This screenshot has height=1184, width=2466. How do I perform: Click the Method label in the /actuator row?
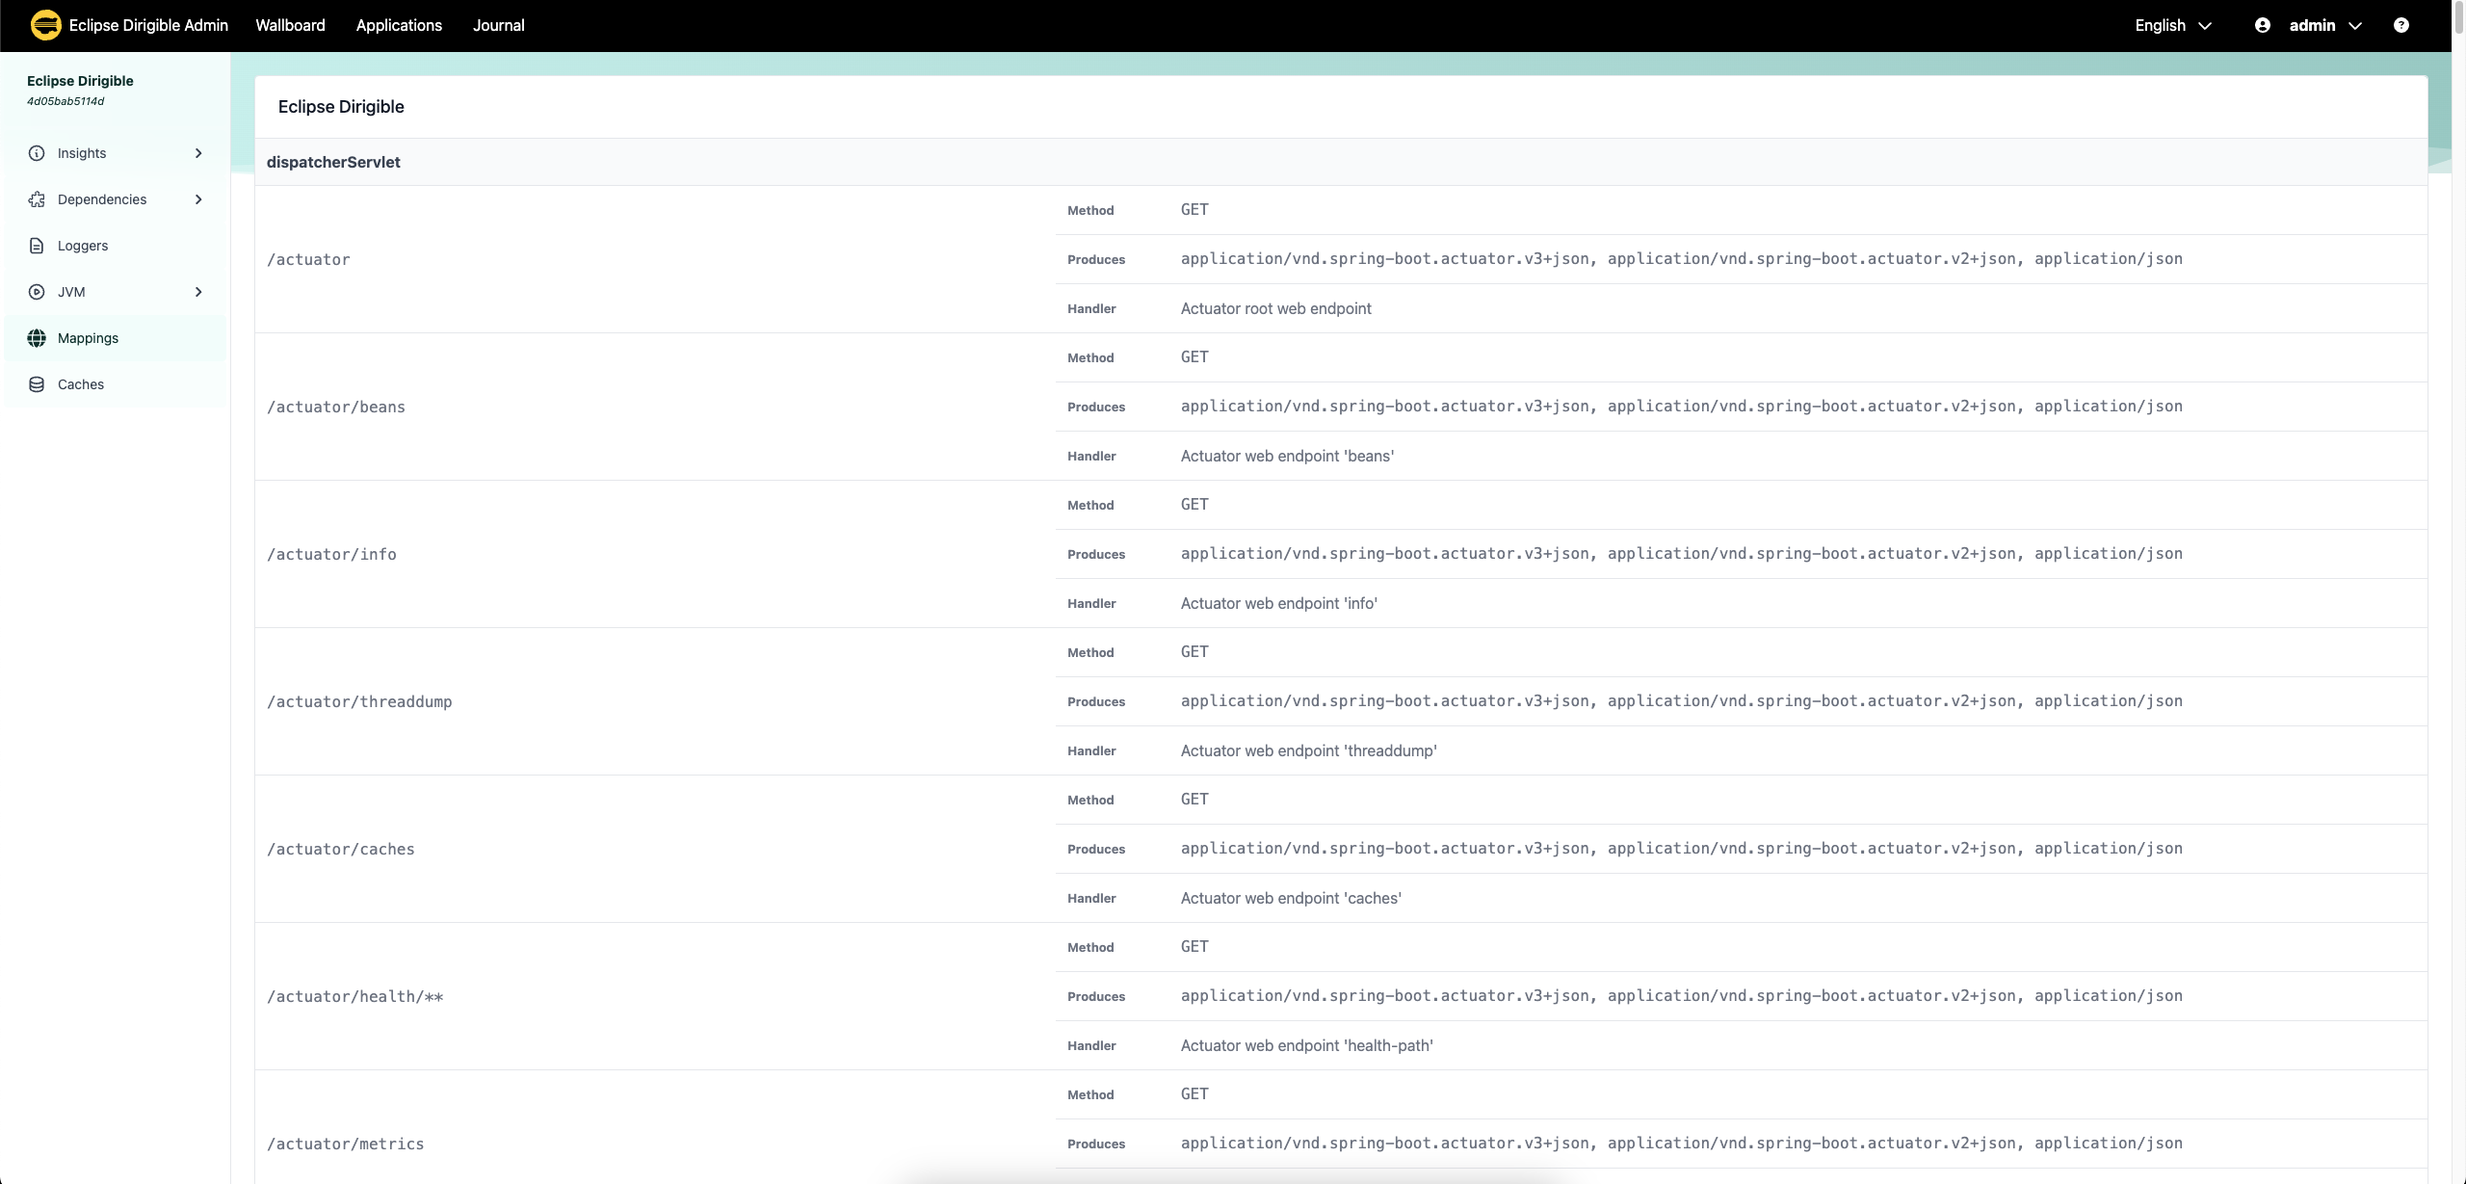point(1090,210)
